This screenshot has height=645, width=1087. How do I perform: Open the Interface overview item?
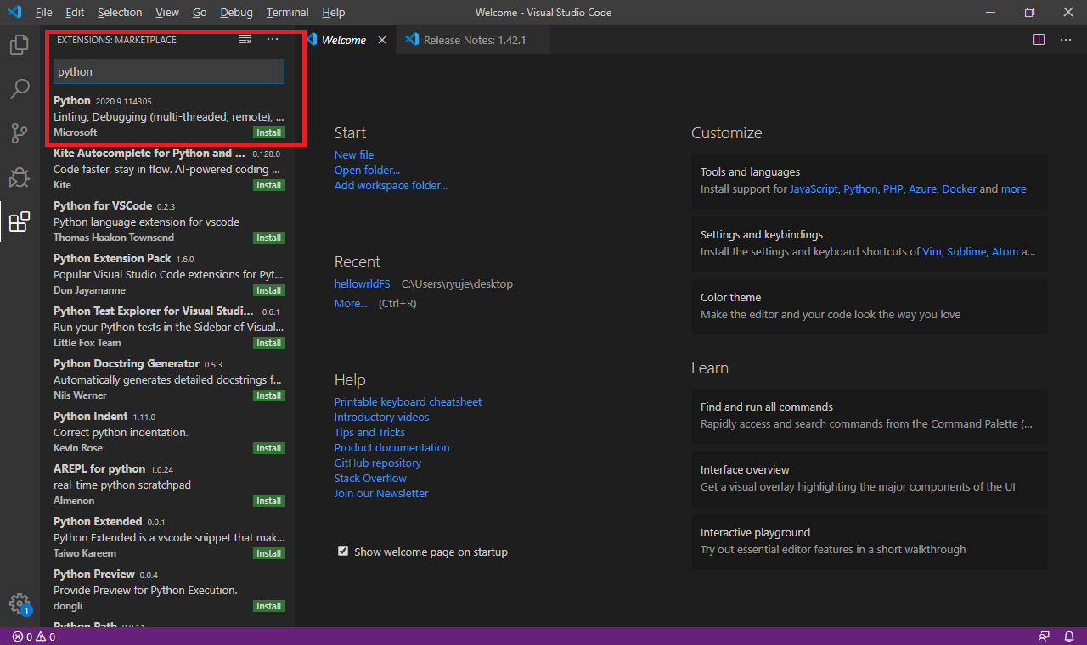tap(869, 478)
